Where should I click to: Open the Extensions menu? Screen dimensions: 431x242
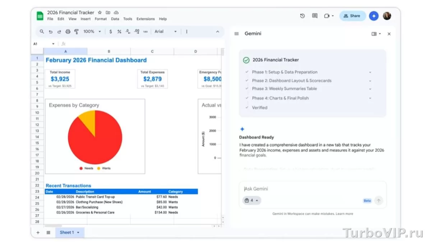[x=145, y=19]
